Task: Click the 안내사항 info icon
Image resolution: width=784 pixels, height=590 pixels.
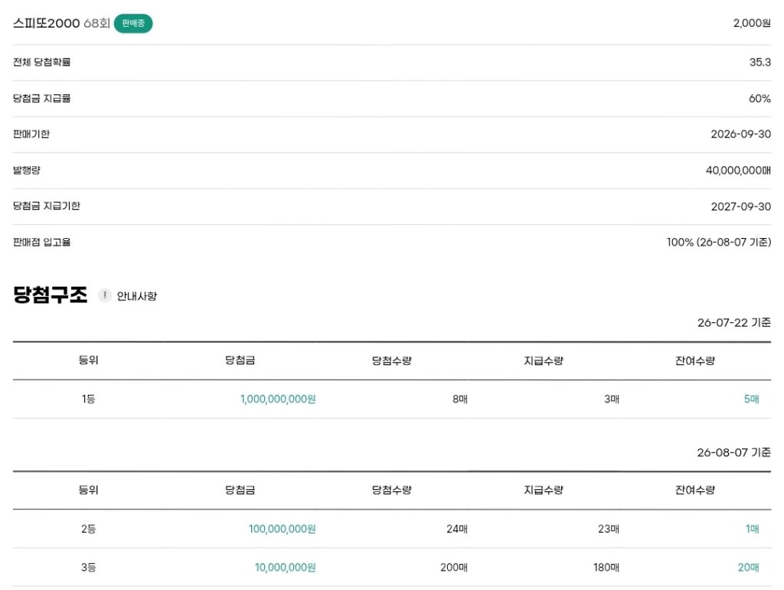Action: click(x=104, y=295)
